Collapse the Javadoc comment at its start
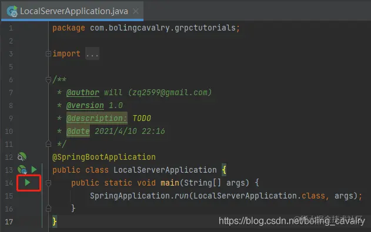Screen dimensions: 371x232 pyautogui.click(x=48, y=80)
